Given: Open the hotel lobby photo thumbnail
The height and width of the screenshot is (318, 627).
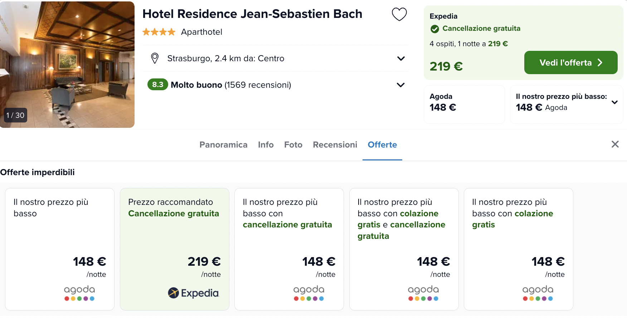Looking at the screenshot, I should click(67, 64).
